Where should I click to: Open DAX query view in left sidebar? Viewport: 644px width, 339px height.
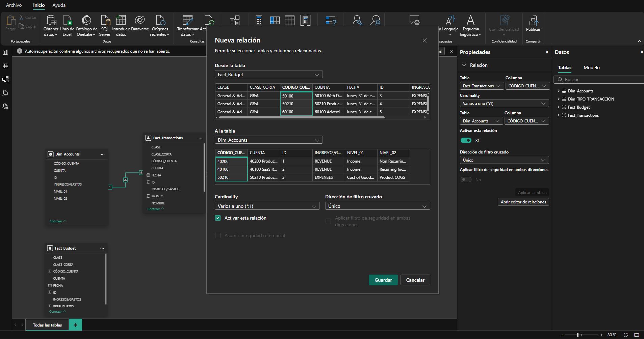tap(5, 93)
